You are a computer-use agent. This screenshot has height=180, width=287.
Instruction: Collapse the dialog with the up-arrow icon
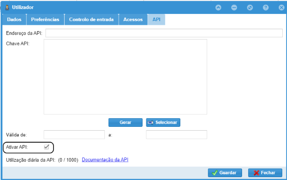pyautogui.click(x=218, y=8)
